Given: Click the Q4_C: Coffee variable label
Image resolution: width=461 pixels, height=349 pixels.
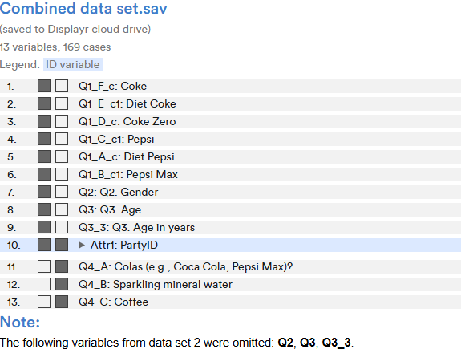Looking at the screenshot, I should (114, 302).
